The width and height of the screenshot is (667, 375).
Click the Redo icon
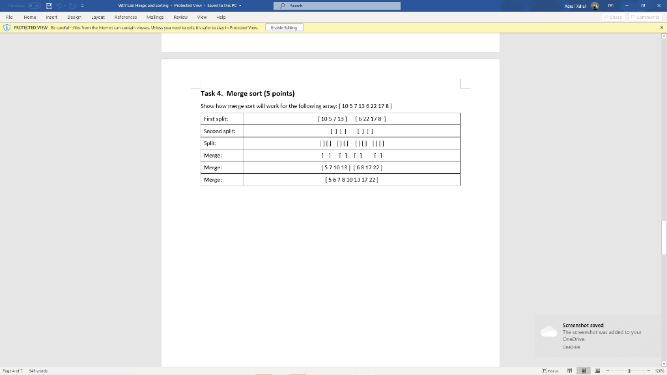(72, 5)
